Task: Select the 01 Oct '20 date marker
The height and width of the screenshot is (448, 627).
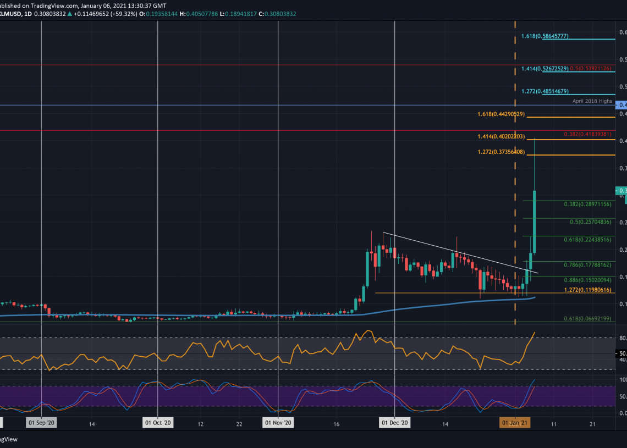Action: click(157, 423)
